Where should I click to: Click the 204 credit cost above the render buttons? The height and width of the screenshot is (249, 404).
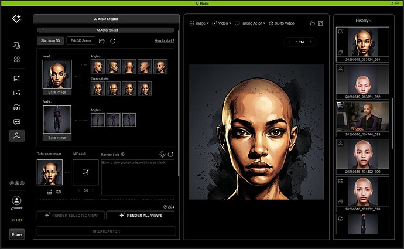pos(169,207)
